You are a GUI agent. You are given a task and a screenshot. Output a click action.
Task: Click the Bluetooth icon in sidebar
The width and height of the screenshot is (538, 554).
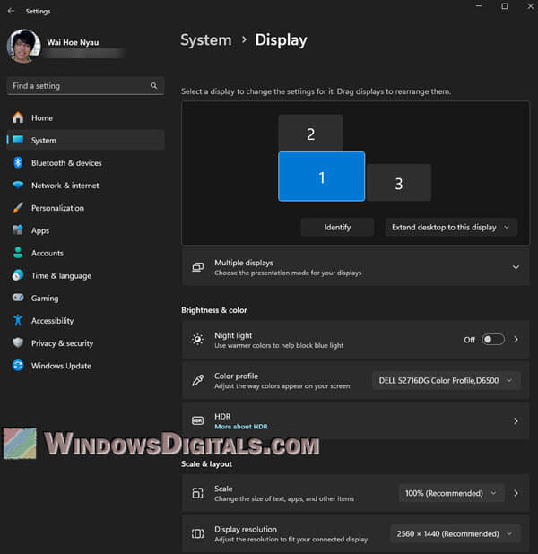(x=18, y=162)
